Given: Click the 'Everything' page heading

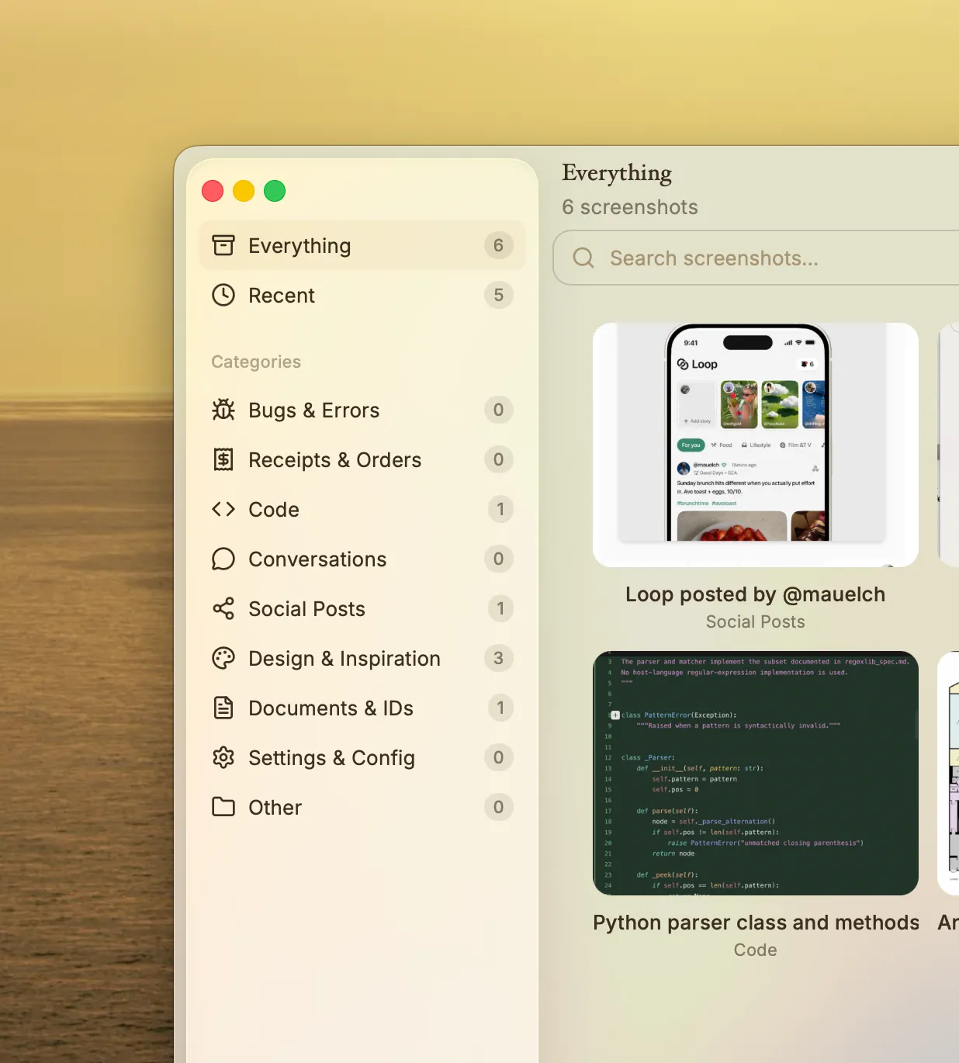Looking at the screenshot, I should click(617, 173).
